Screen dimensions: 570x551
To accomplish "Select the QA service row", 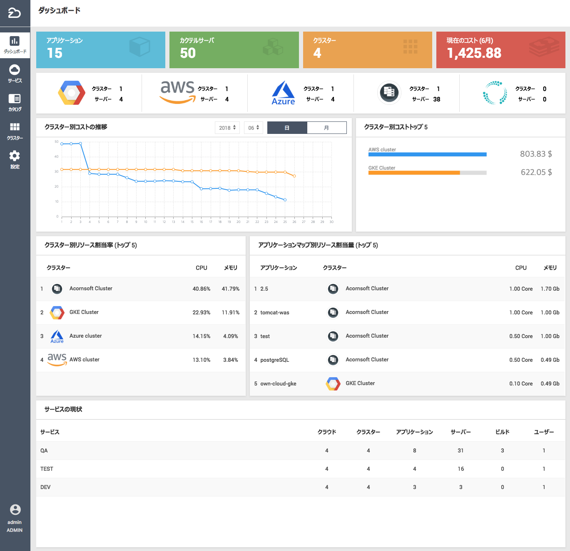I will [x=300, y=450].
